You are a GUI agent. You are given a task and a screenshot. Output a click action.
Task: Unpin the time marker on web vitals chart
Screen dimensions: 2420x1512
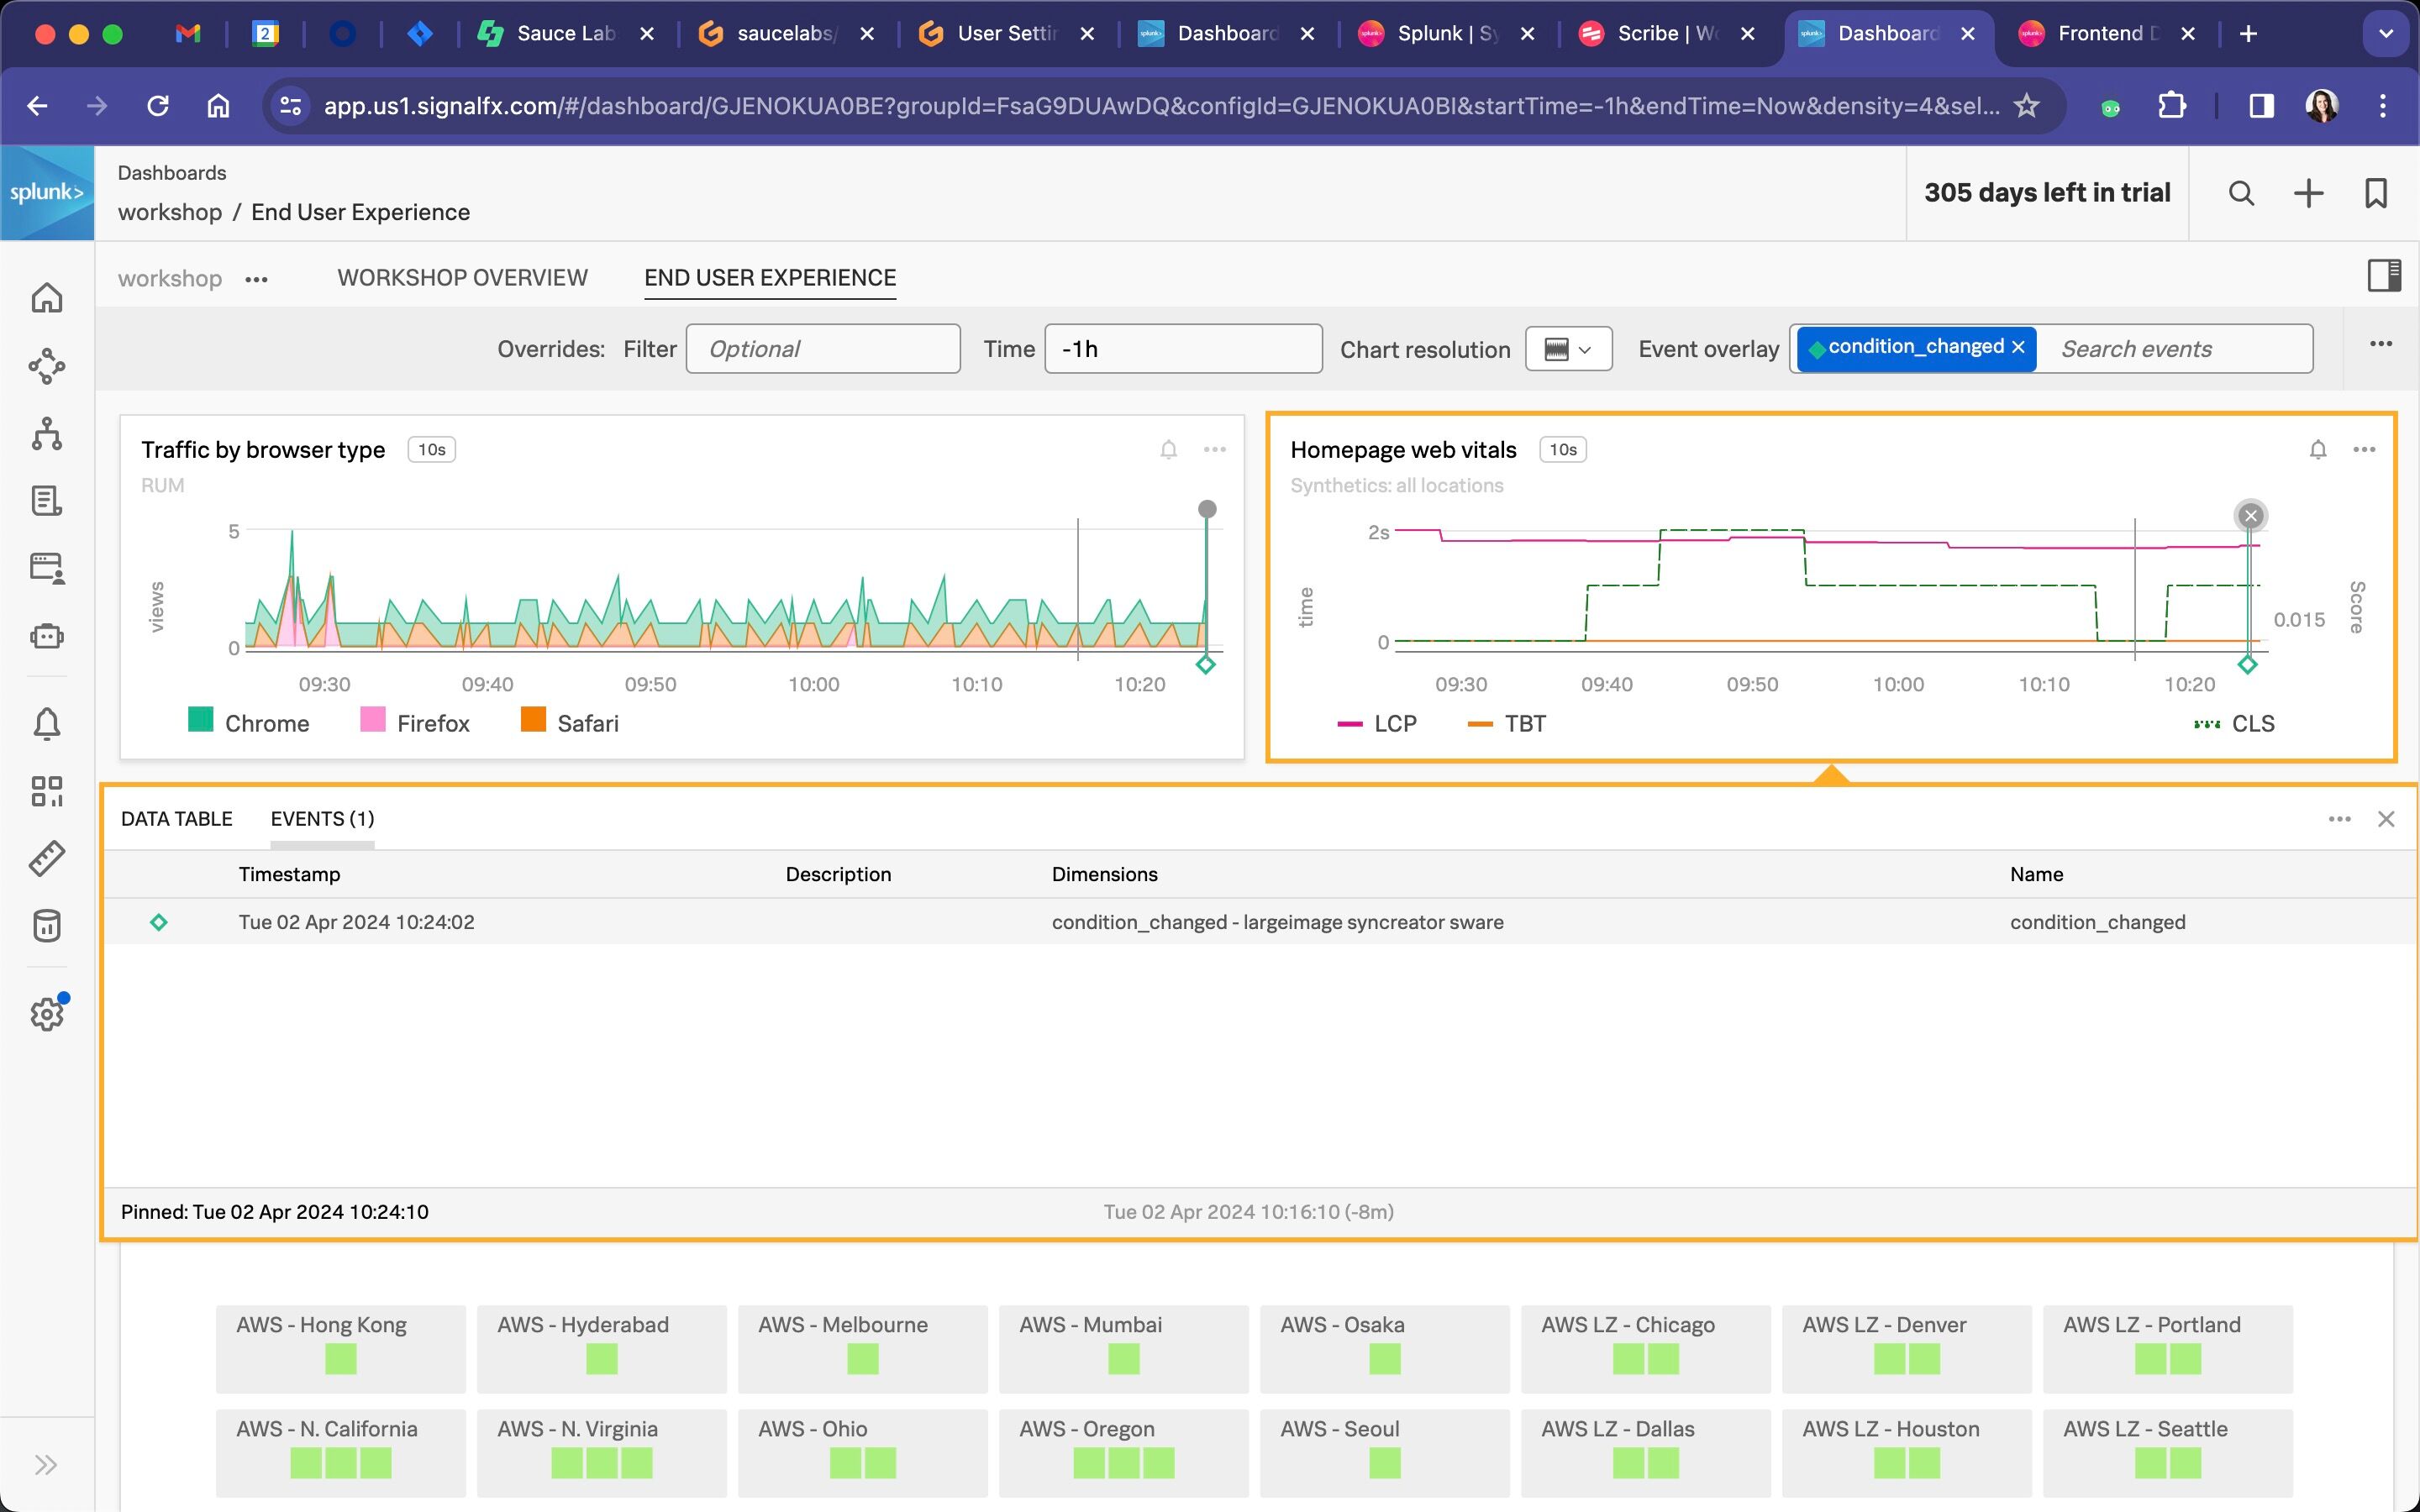(2251, 516)
